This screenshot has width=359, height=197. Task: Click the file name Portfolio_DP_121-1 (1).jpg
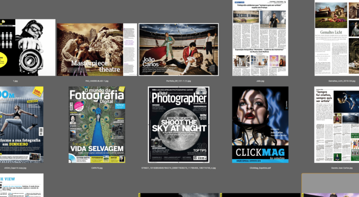(179, 81)
